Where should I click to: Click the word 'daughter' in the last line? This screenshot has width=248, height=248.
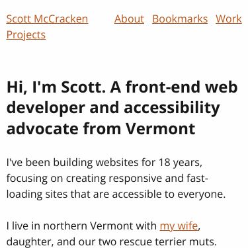(x=30, y=242)
